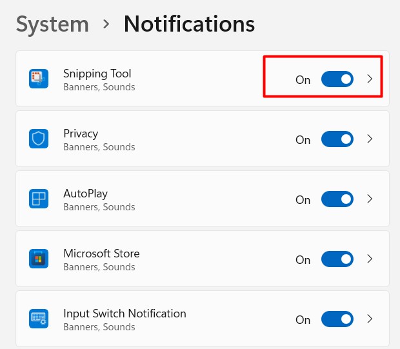The width and height of the screenshot is (400, 349).
Task: Go back to System in breadcrumb
Action: pos(52,25)
